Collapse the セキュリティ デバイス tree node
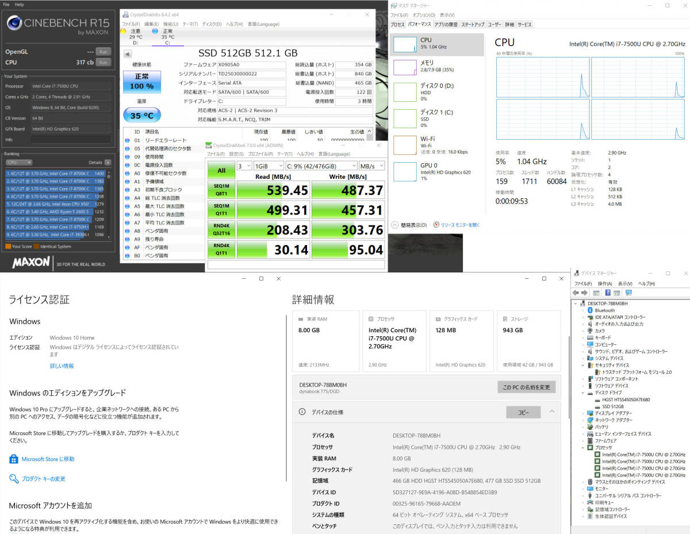 (x=584, y=366)
